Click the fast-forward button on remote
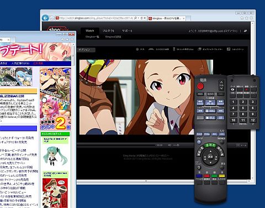This screenshot has height=208, width=265. tap(220, 102)
